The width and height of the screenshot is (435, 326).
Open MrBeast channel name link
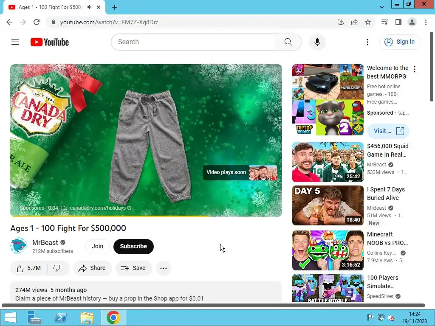pyautogui.click(x=45, y=242)
